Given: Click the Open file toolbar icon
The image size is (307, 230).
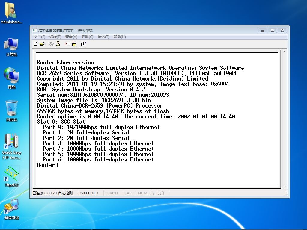Looking at the screenshot, I should 42,44.
